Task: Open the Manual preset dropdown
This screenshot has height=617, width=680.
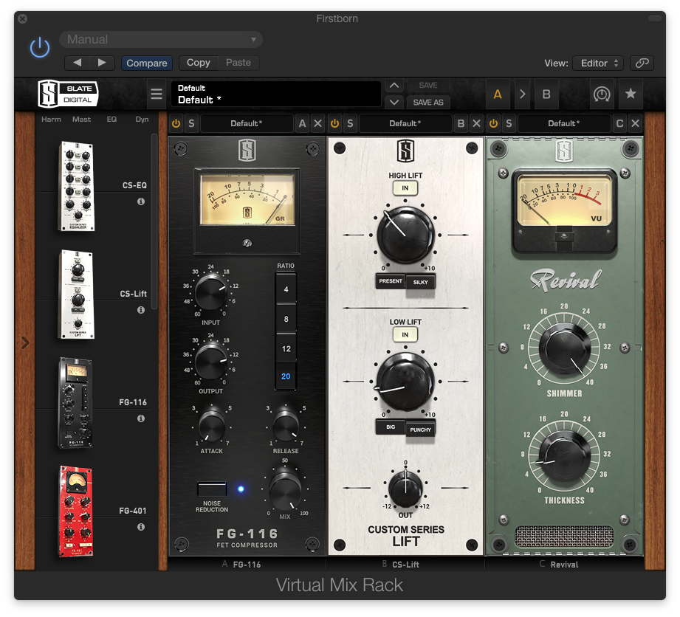Action: click(x=161, y=39)
